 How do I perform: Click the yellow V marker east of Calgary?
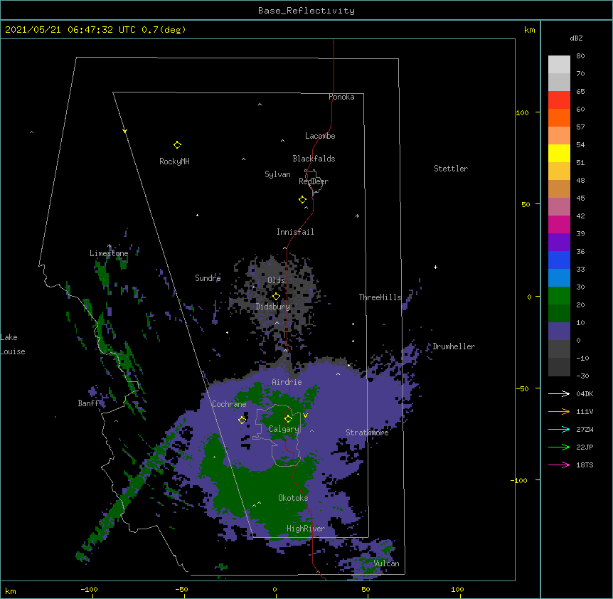tap(305, 415)
